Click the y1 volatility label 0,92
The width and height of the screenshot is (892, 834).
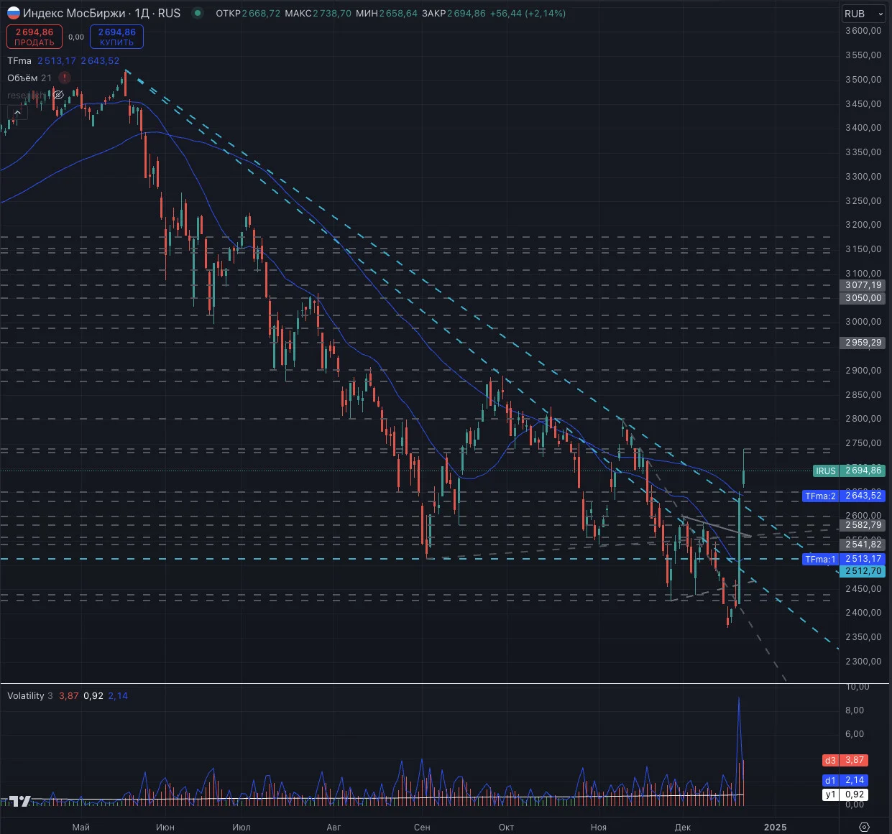pos(845,794)
